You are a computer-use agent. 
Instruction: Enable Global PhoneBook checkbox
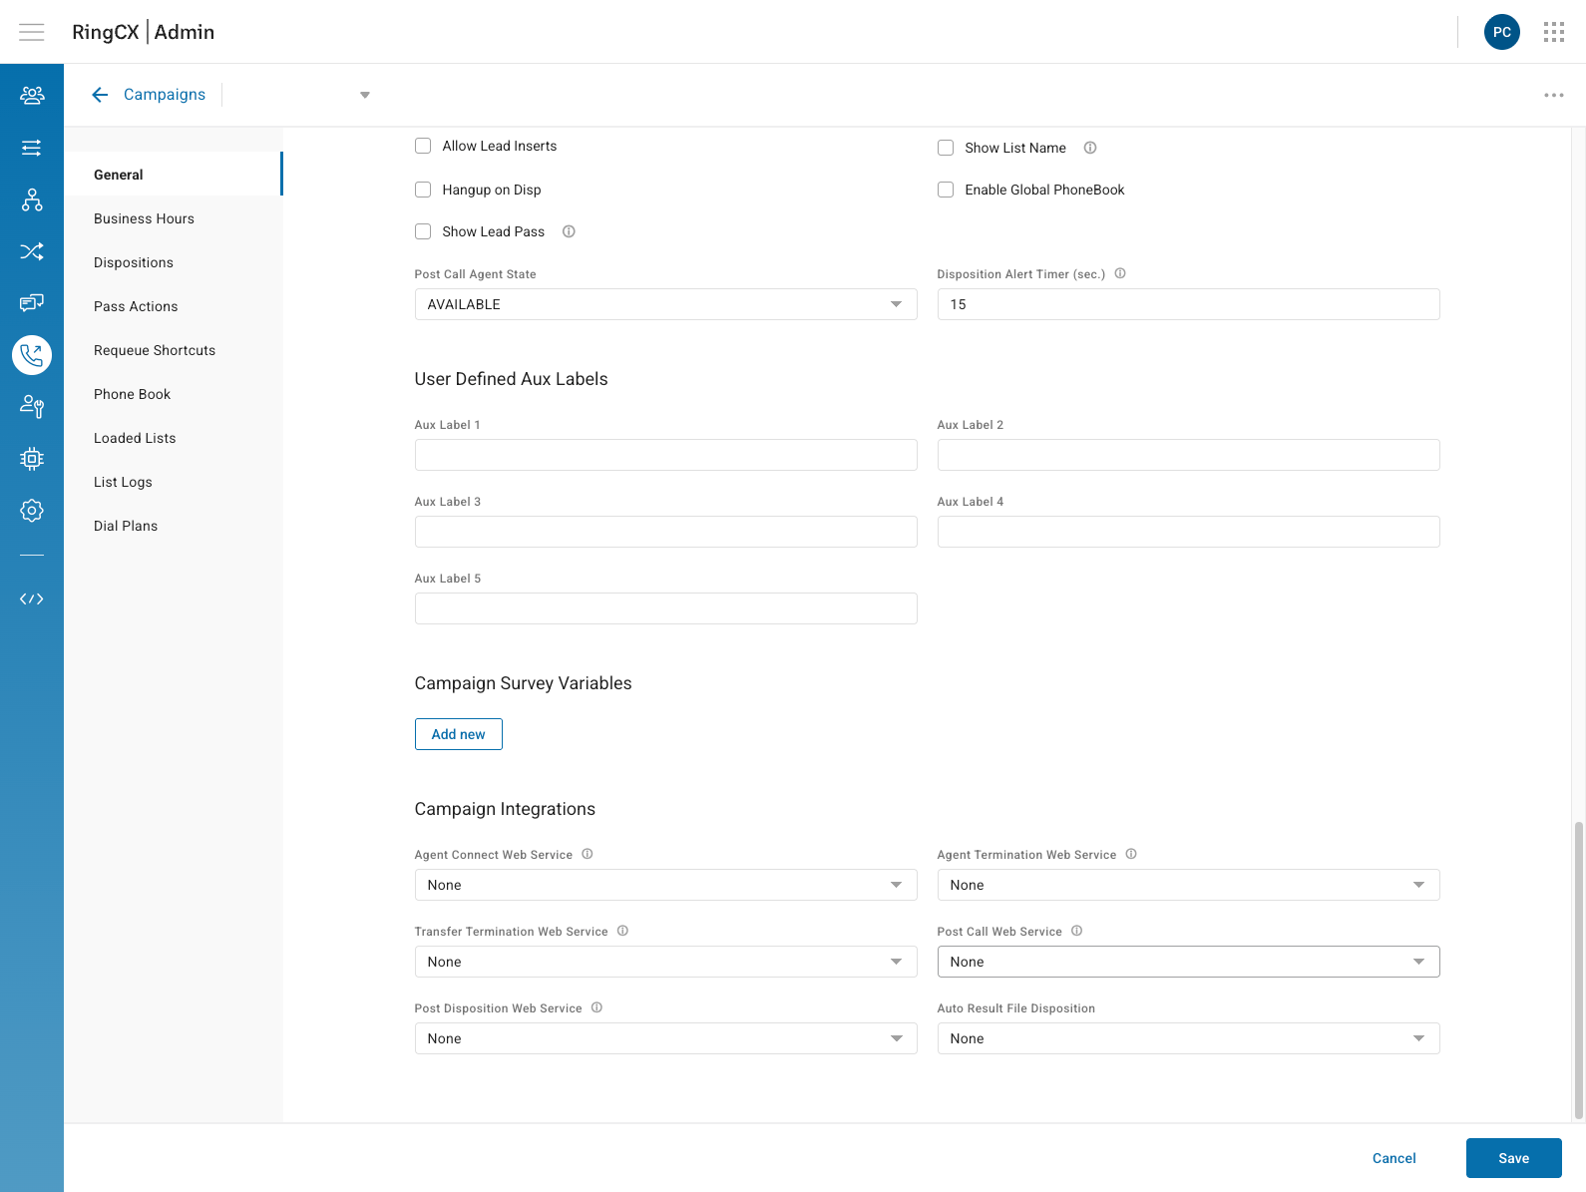point(946,190)
